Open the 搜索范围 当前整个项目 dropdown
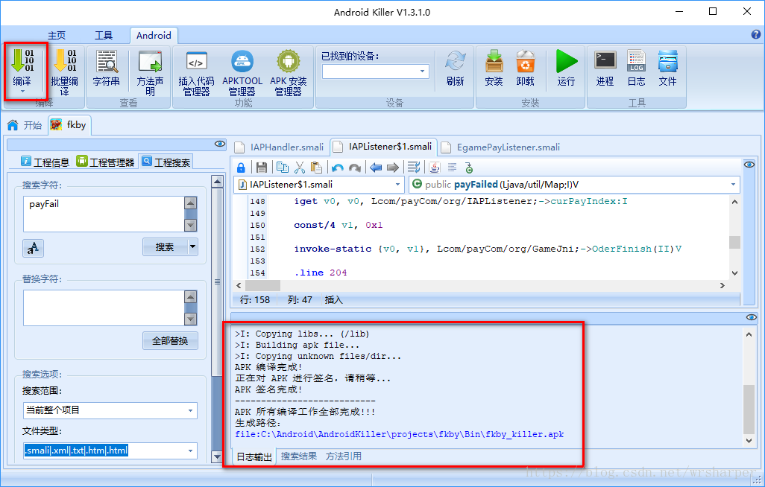The image size is (765, 487). (x=190, y=410)
